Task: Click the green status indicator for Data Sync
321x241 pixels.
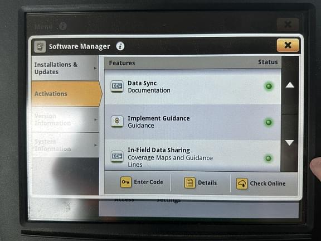Action: (x=269, y=86)
